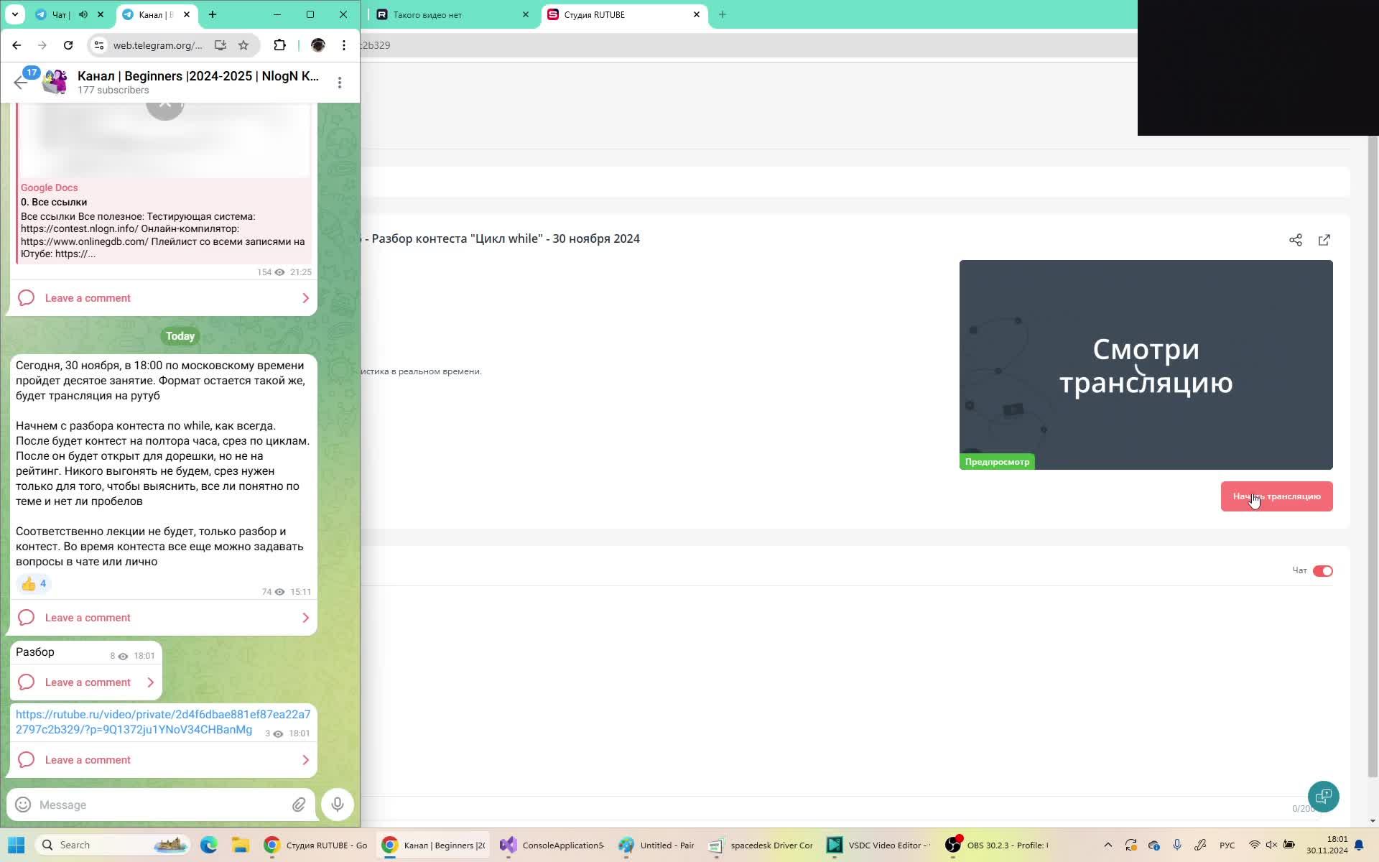This screenshot has height=862, width=1379.
Task: Click the Начать трансляцию button
Action: tap(1276, 496)
